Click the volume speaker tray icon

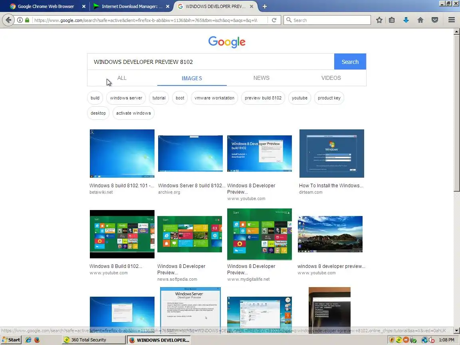coord(432,340)
